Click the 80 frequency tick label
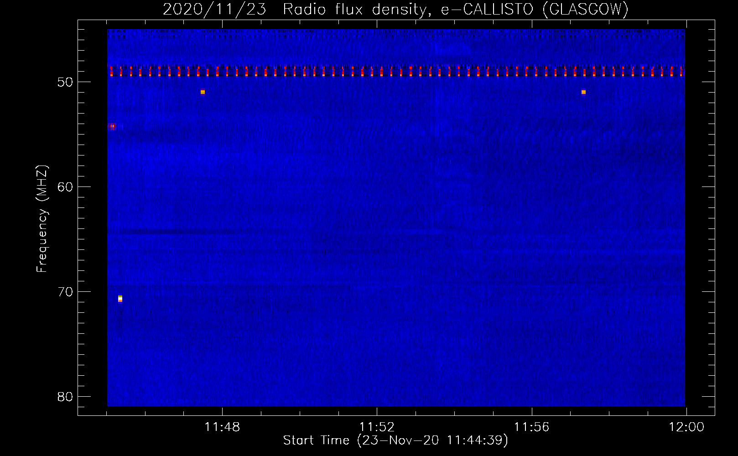The image size is (738, 456). [66, 397]
